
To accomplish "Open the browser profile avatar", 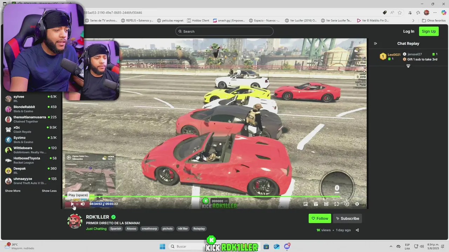I will [427, 13].
